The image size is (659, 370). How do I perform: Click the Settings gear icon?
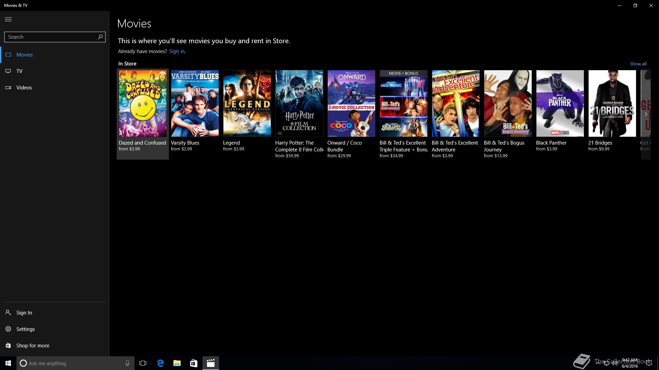[8, 329]
